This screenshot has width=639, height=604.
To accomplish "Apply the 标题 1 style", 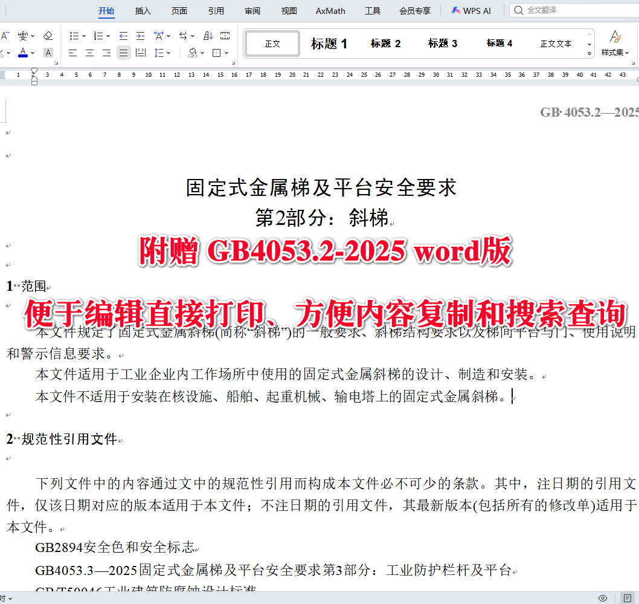I will pos(329,44).
